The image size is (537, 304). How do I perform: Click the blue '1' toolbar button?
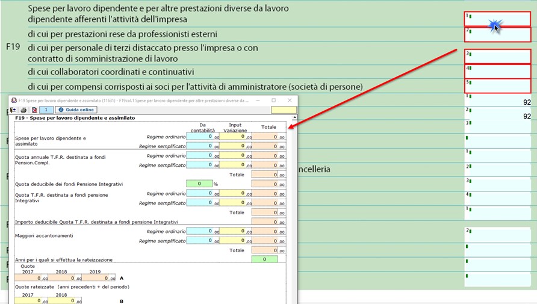[46, 110]
